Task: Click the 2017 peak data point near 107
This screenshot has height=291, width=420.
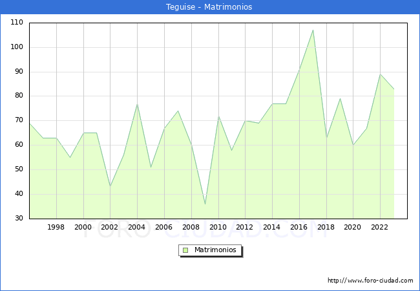Action: [313, 30]
